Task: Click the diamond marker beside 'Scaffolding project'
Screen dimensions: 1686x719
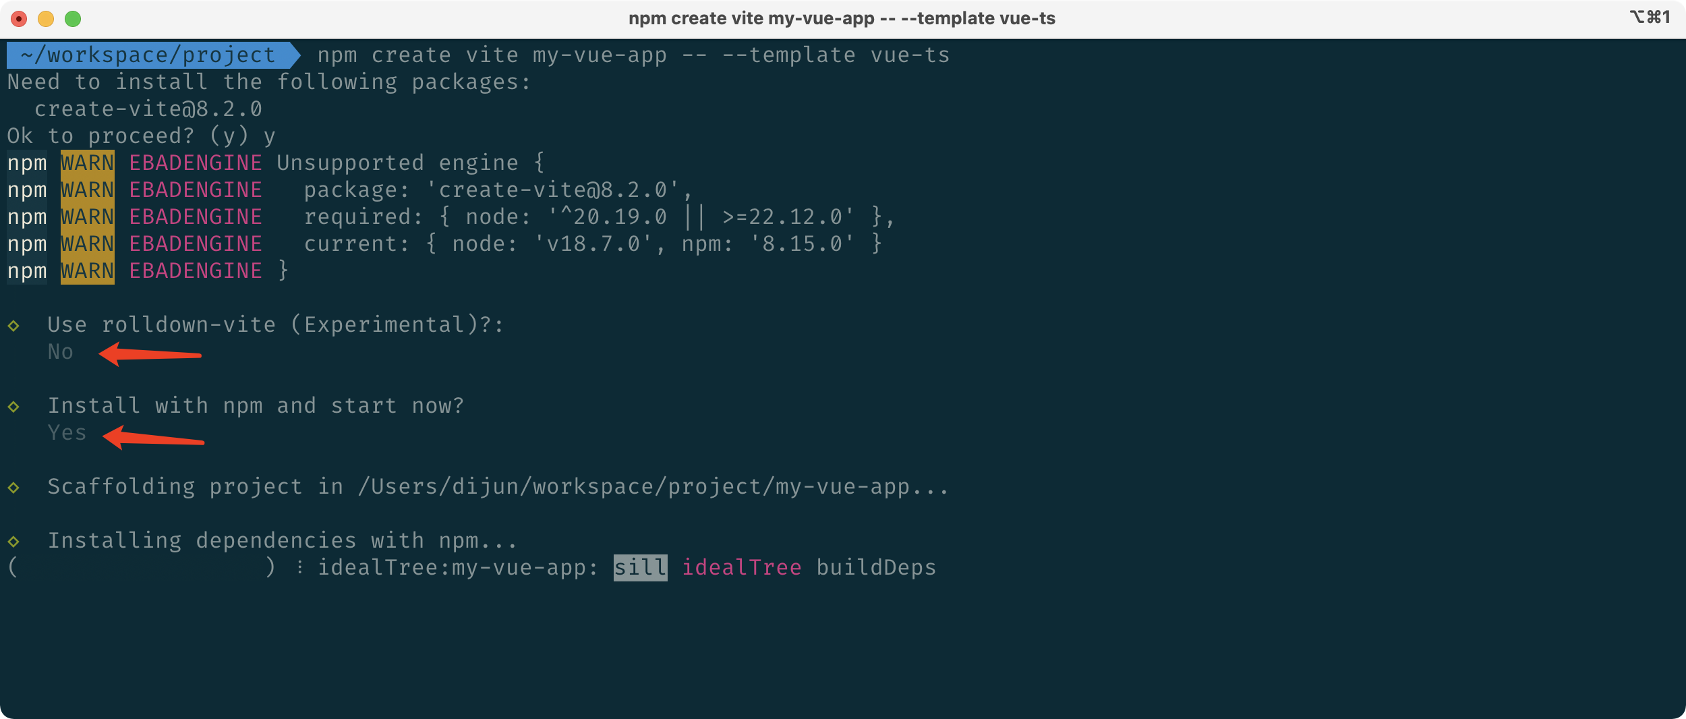Action: [x=13, y=488]
